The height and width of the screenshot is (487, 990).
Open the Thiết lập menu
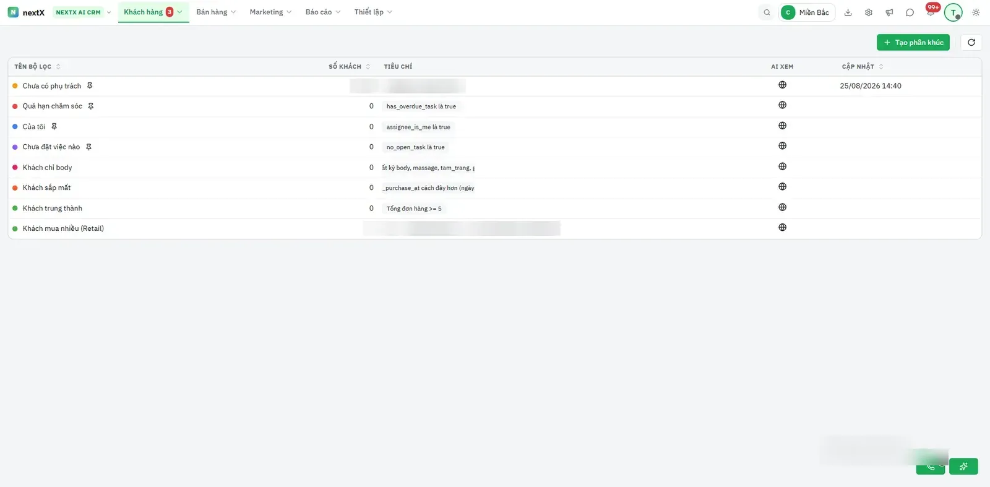tap(373, 12)
